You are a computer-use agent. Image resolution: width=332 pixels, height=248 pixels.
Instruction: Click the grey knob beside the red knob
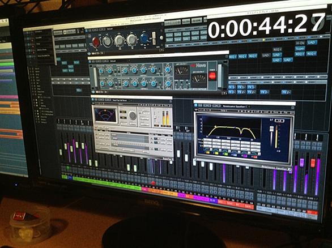pyautogui.click(x=107, y=41)
